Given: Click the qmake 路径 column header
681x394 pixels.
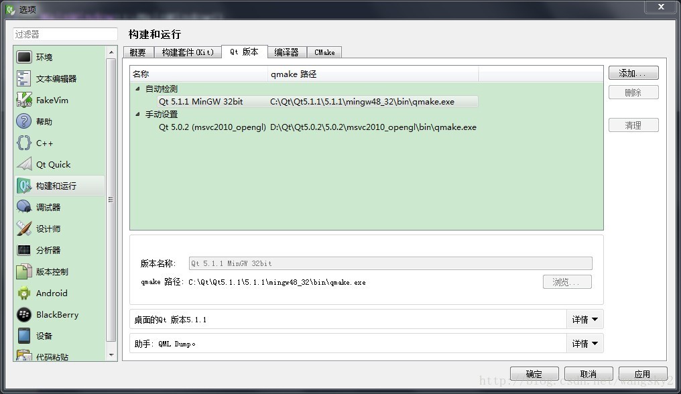Looking at the screenshot, I should [373, 74].
